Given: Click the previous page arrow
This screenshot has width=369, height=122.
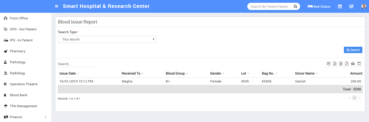Looking at the screenshot, I should 349,98.
